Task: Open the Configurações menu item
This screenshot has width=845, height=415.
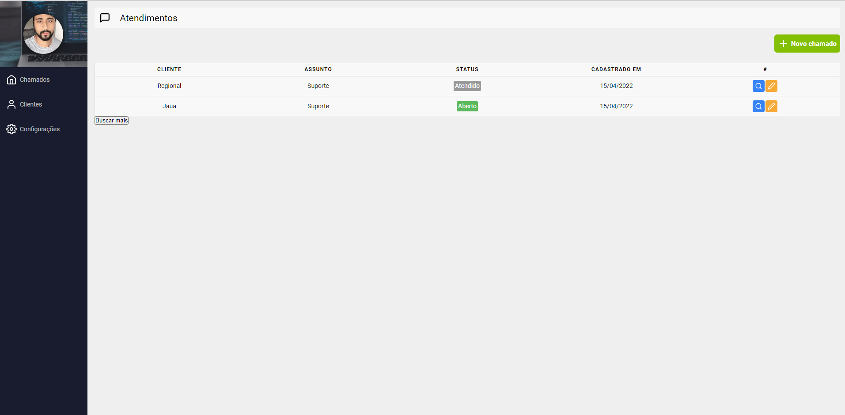Action: point(40,129)
